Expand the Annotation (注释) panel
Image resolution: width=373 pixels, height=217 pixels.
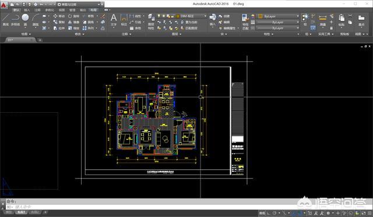pos(126,34)
